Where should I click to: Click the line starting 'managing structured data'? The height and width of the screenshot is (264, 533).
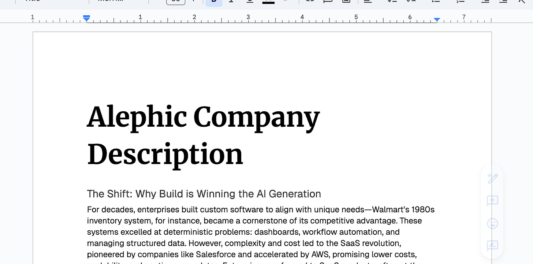[244, 243]
